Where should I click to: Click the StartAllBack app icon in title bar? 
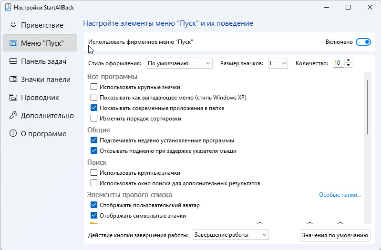click(x=8, y=7)
